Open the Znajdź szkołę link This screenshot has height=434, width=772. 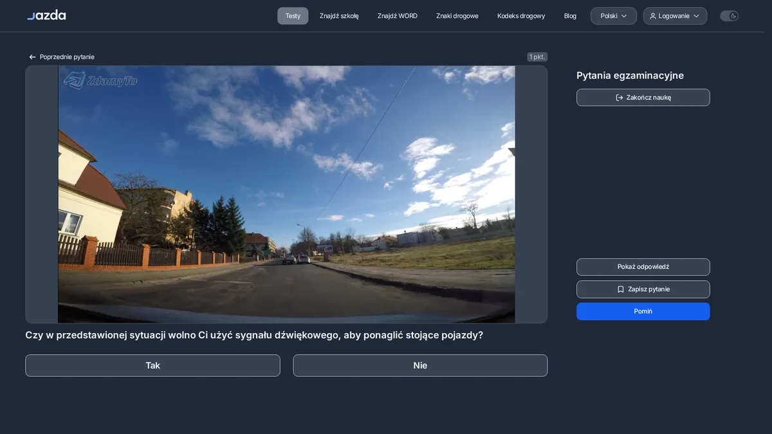coord(339,16)
